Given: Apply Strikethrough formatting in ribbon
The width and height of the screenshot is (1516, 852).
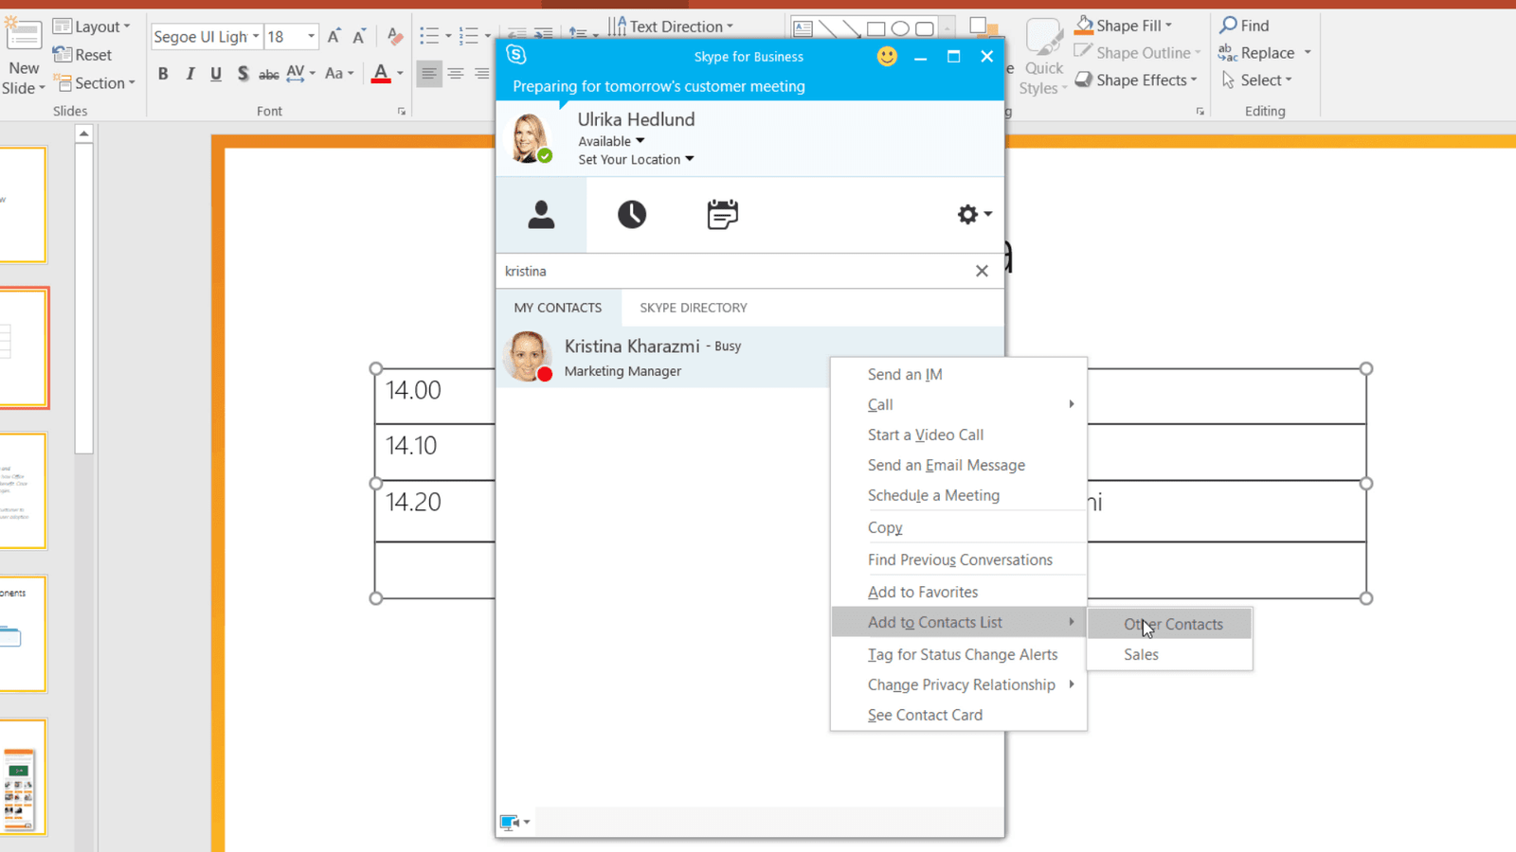Looking at the screenshot, I should [x=269, y=74].
